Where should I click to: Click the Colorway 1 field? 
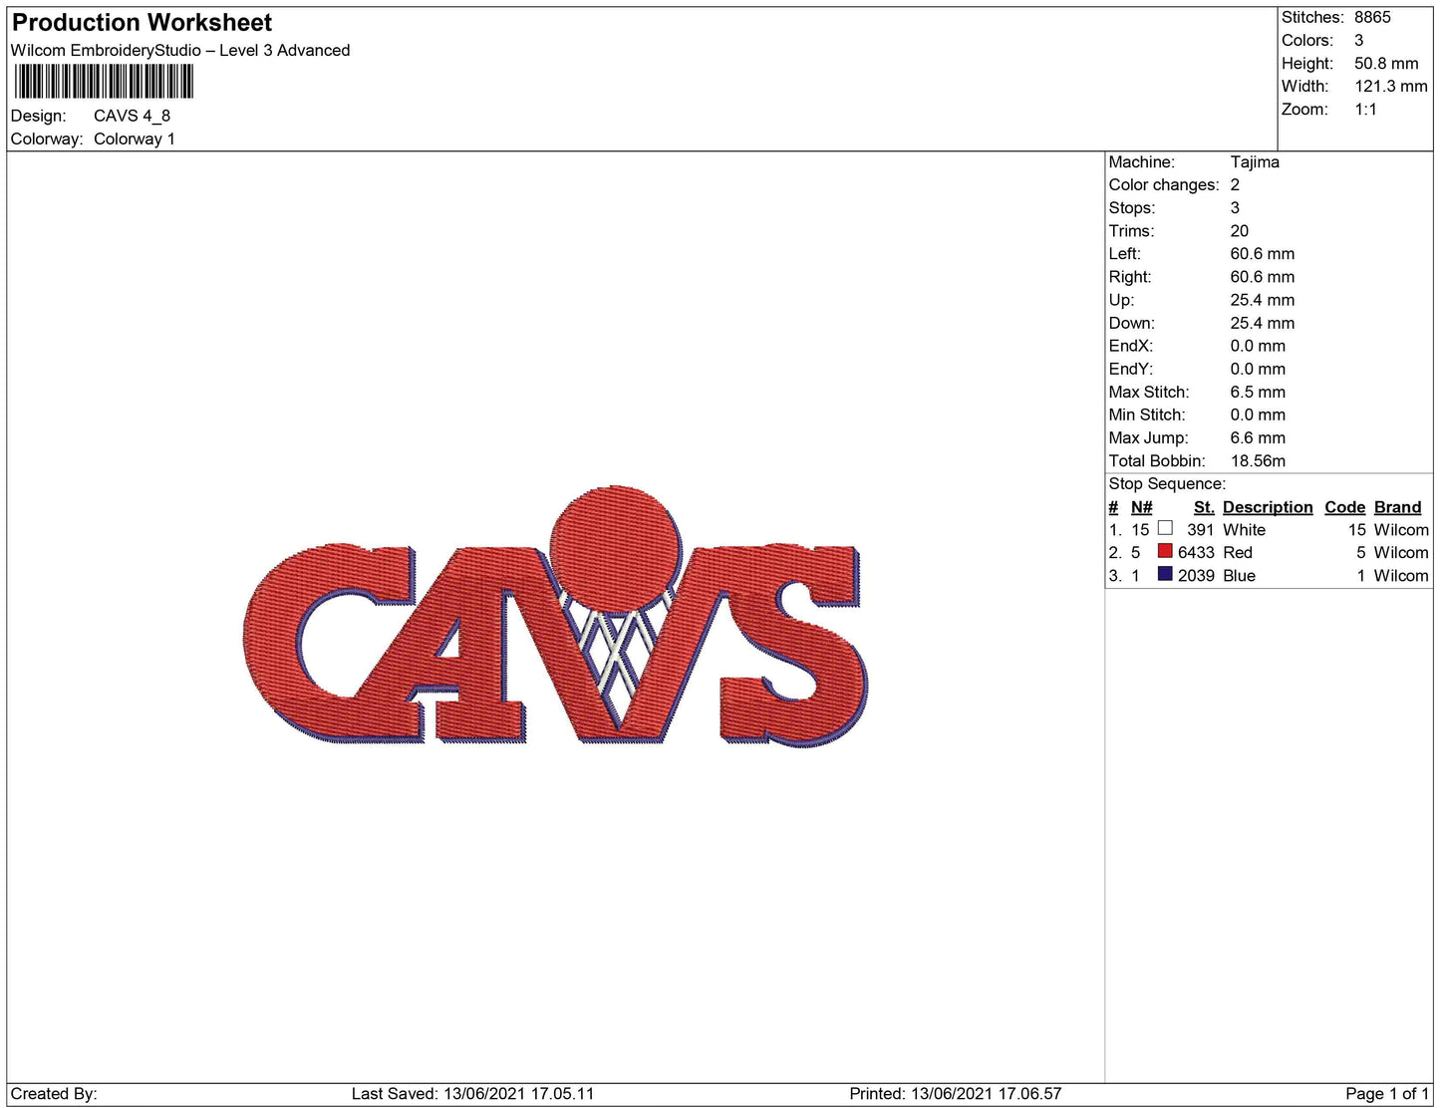[135, 138]
